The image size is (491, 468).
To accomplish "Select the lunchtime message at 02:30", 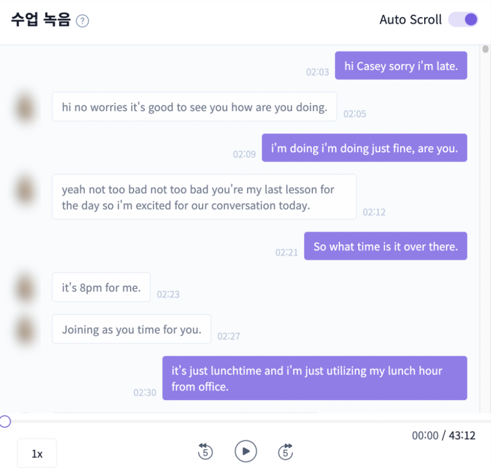I will pos(315,378).
